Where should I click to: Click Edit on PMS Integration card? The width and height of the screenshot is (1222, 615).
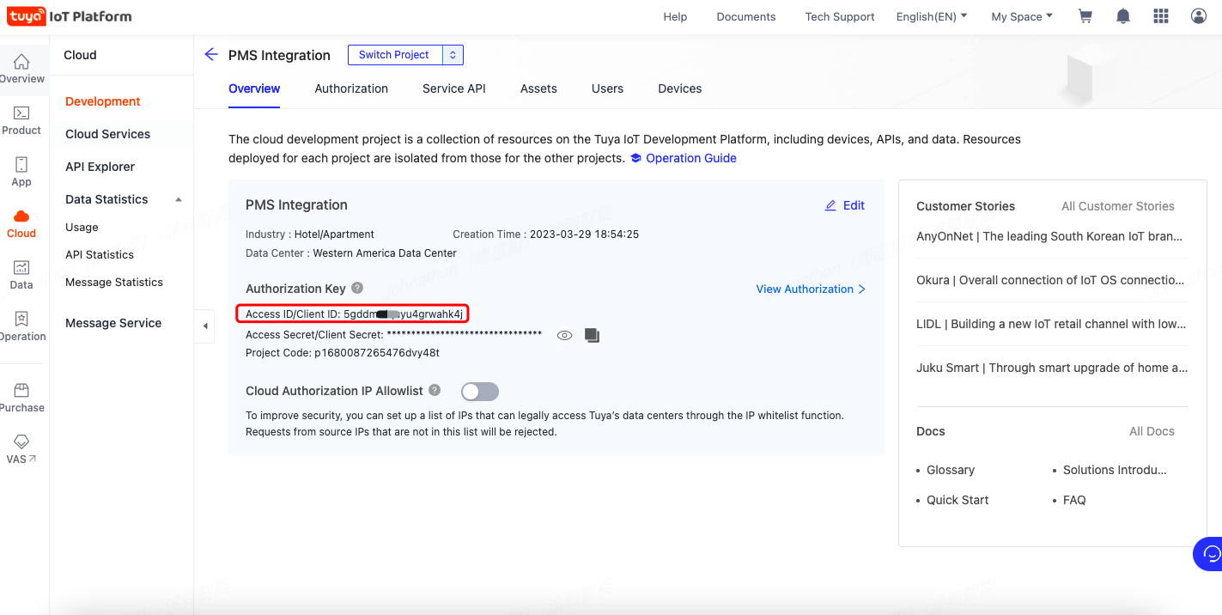pyautogui.click(x=845, y=205)
